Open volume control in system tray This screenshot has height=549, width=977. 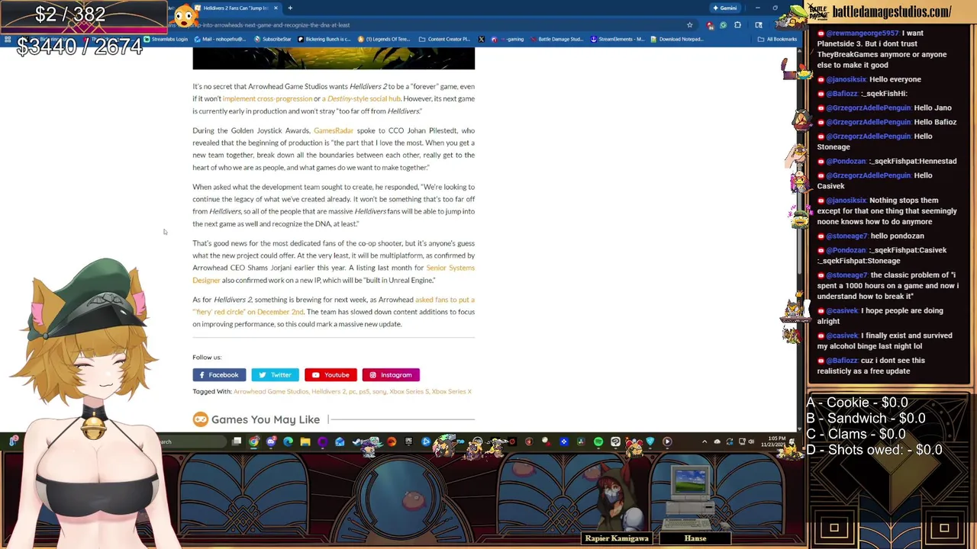coord(750,441)
